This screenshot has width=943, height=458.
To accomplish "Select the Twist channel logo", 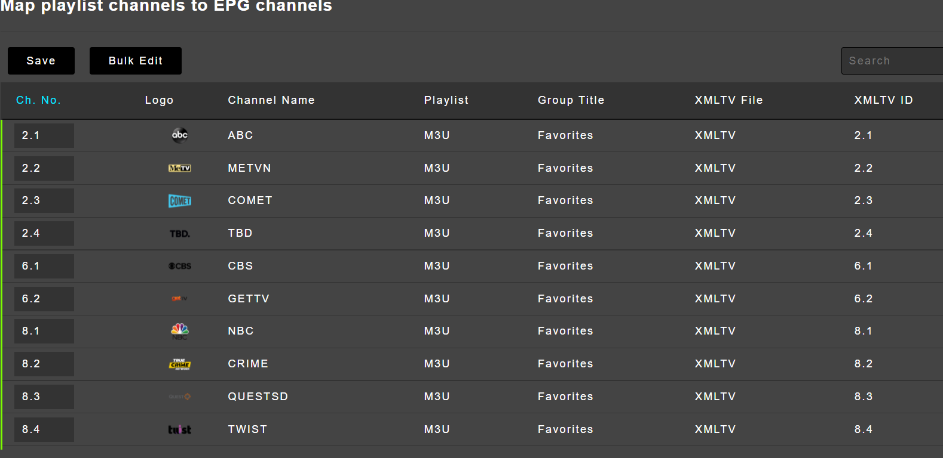I will (180, 429).
